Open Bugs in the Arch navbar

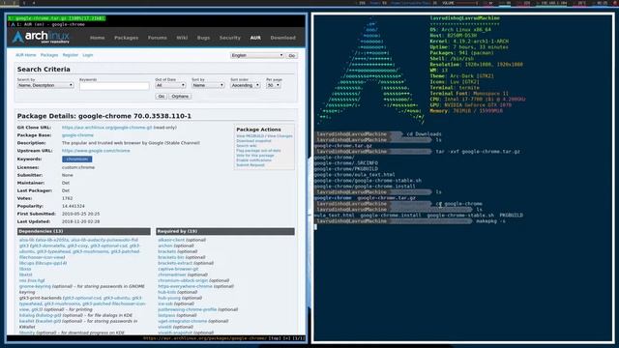(x=203, y=38)
